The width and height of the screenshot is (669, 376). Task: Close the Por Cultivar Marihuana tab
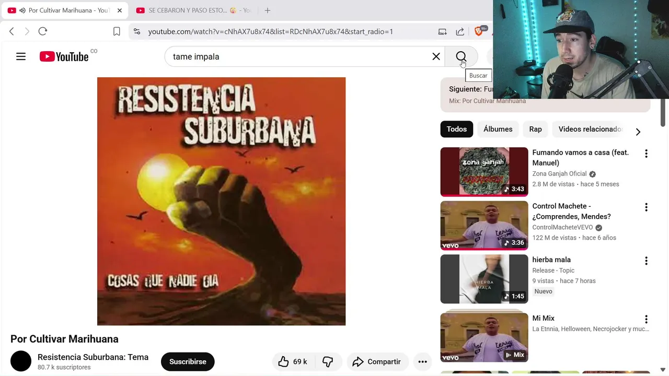(119, 10)
